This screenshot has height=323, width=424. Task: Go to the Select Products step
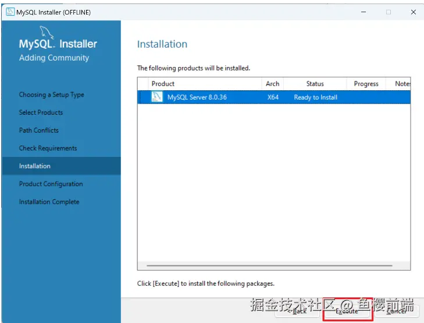[x=41, y=112]
